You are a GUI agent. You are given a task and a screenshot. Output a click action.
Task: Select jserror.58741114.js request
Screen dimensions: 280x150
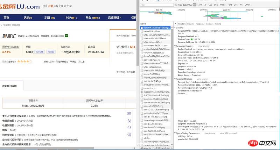tap(155, 60)
